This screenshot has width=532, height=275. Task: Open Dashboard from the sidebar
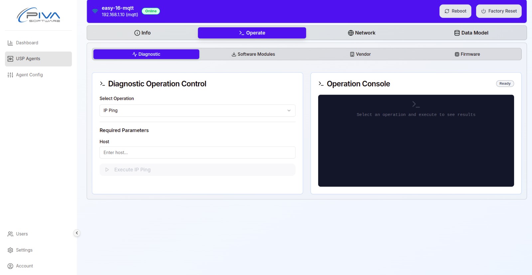point(27,43)
